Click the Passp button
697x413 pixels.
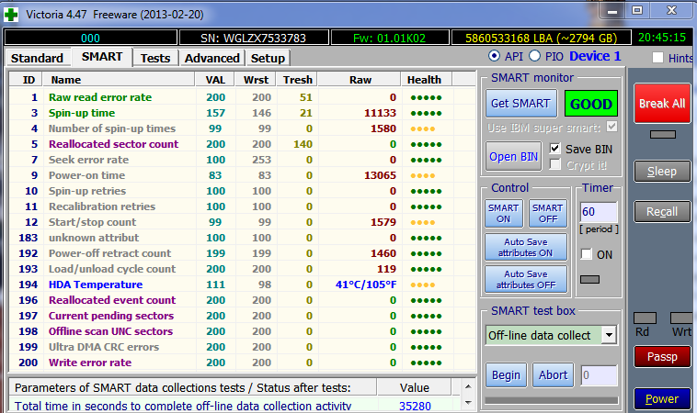pyautogui.click(x=662, y=357)
